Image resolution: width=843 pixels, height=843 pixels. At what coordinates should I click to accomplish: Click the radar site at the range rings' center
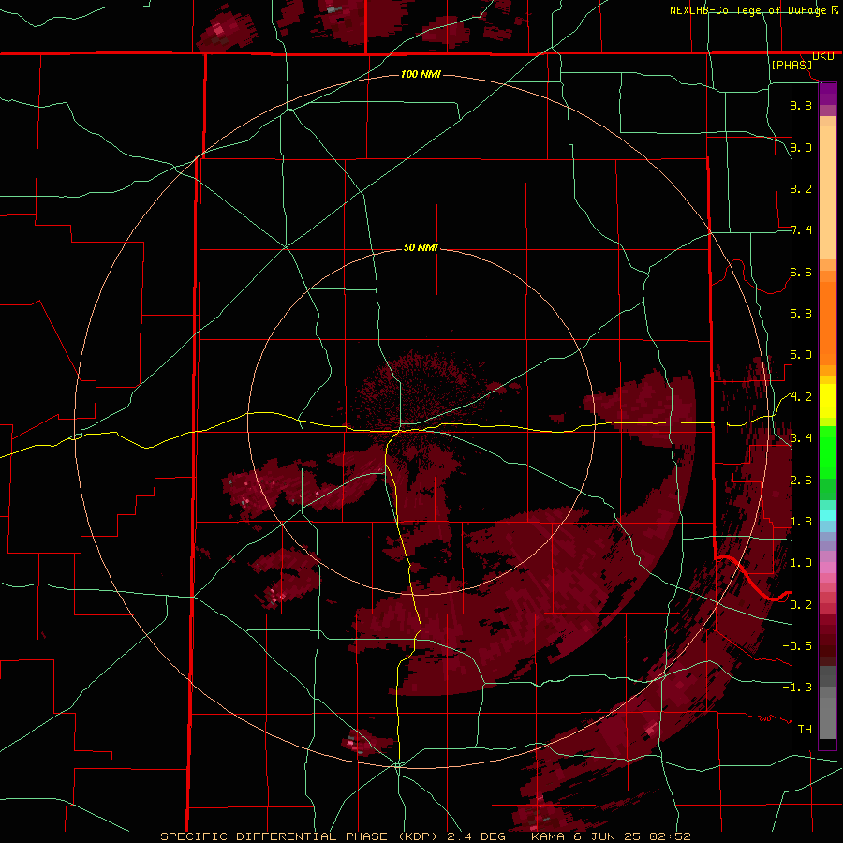[x=421, y=421]
